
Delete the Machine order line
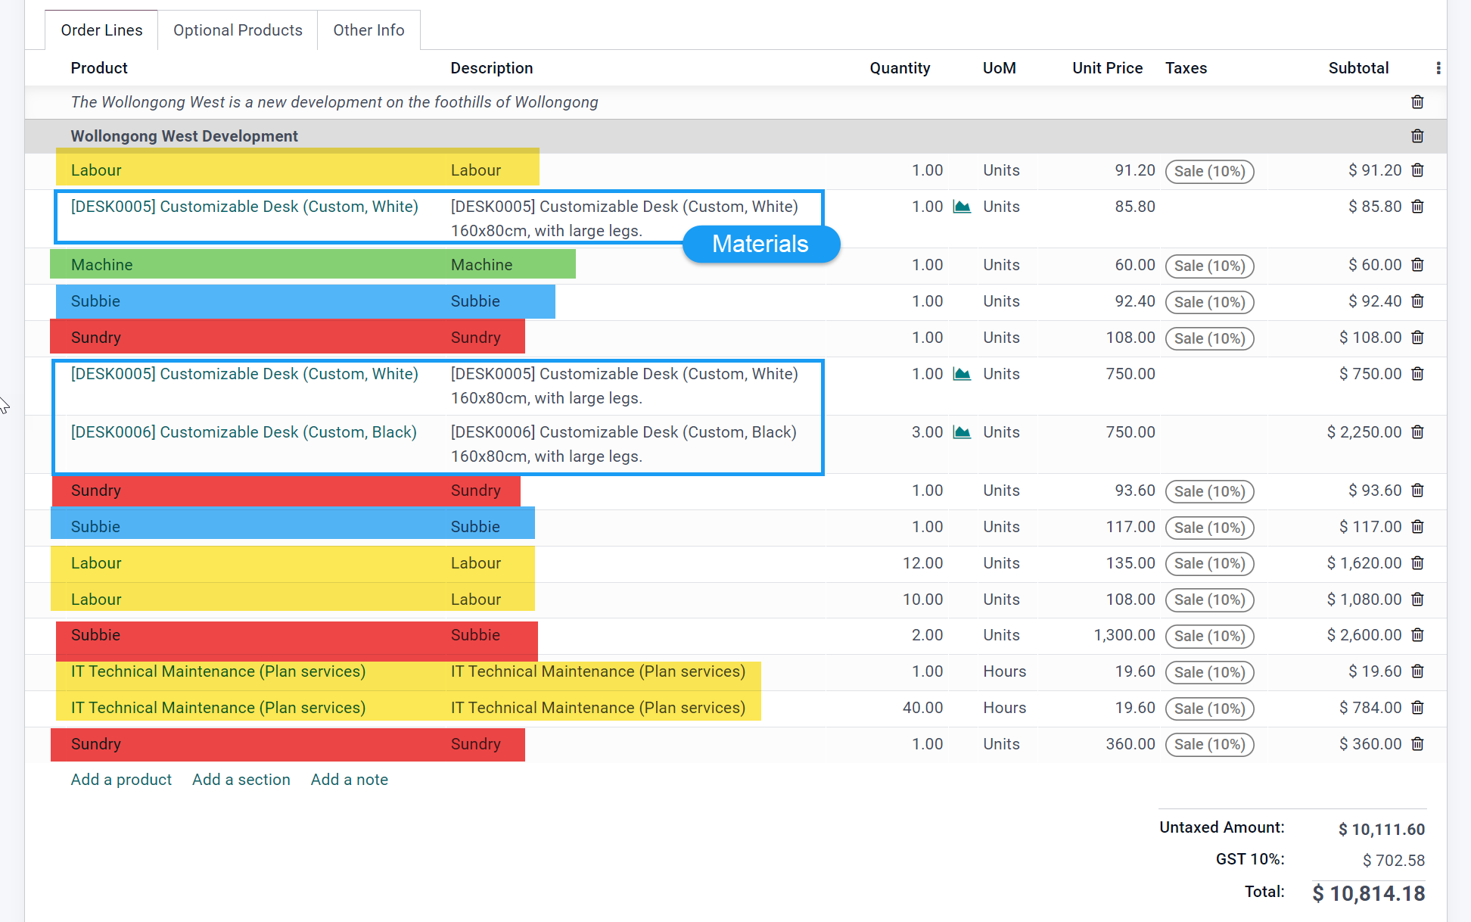click(x=1417, y=265)
